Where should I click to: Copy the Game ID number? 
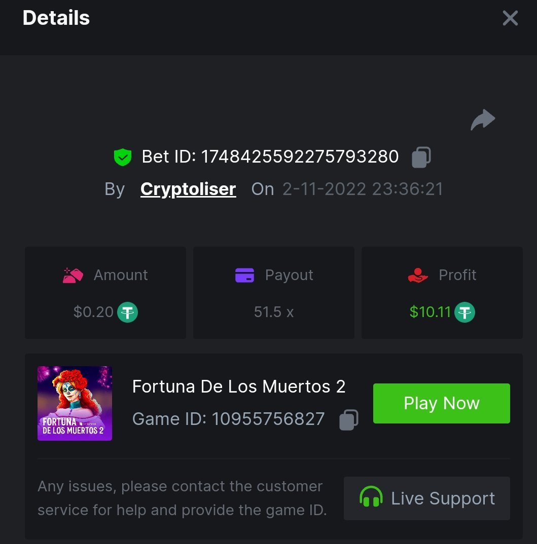point(349,419)
